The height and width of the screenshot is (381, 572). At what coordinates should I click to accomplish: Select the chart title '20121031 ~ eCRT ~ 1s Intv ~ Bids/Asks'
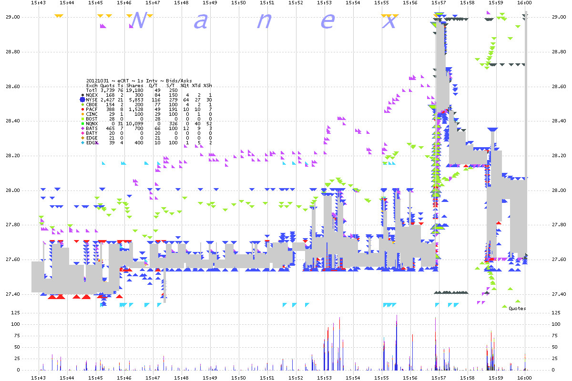(139, 81)
